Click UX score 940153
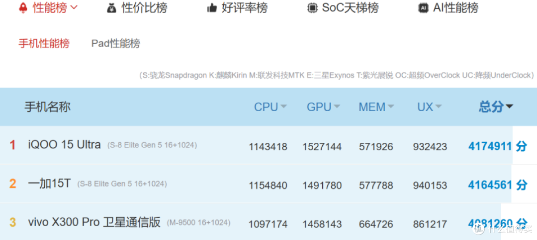Screen dimensions: 537x240 point(430,185)
